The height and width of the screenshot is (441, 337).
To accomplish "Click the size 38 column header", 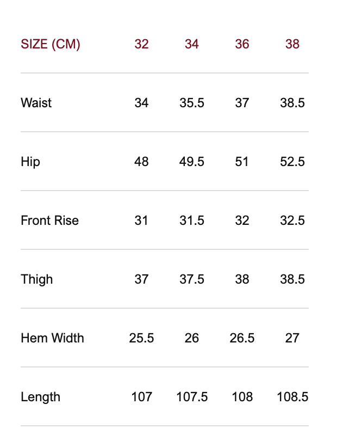I will [x=292, y=44].
